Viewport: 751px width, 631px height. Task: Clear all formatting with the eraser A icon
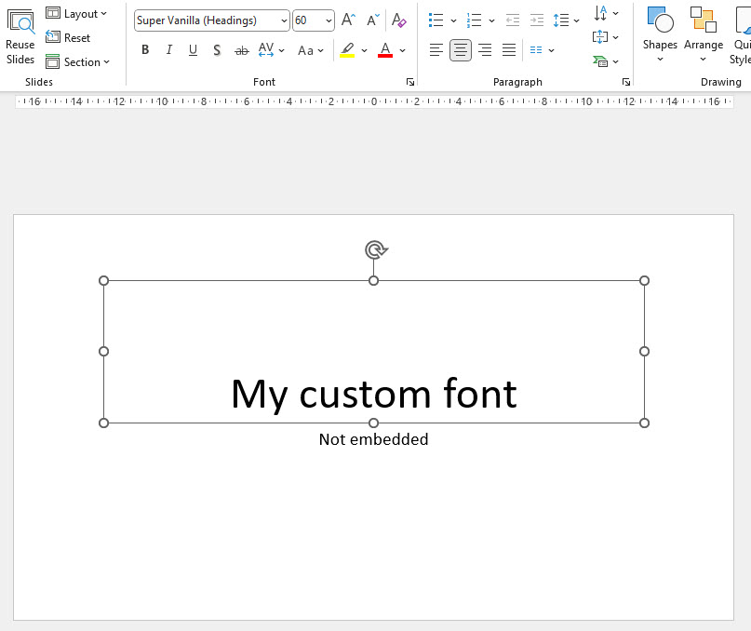pos(398,20)
